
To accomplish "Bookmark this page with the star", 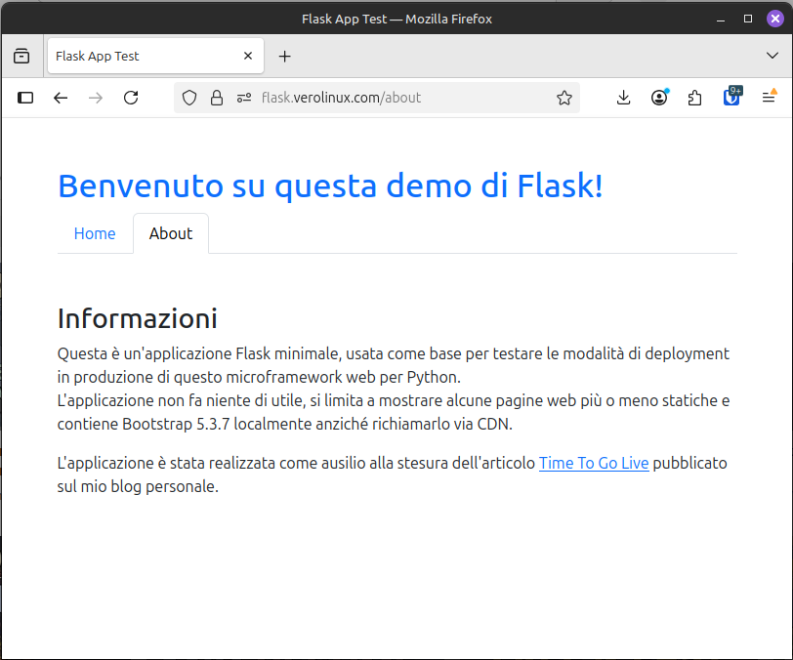I will pyautogui.click(x=563, y=98).
